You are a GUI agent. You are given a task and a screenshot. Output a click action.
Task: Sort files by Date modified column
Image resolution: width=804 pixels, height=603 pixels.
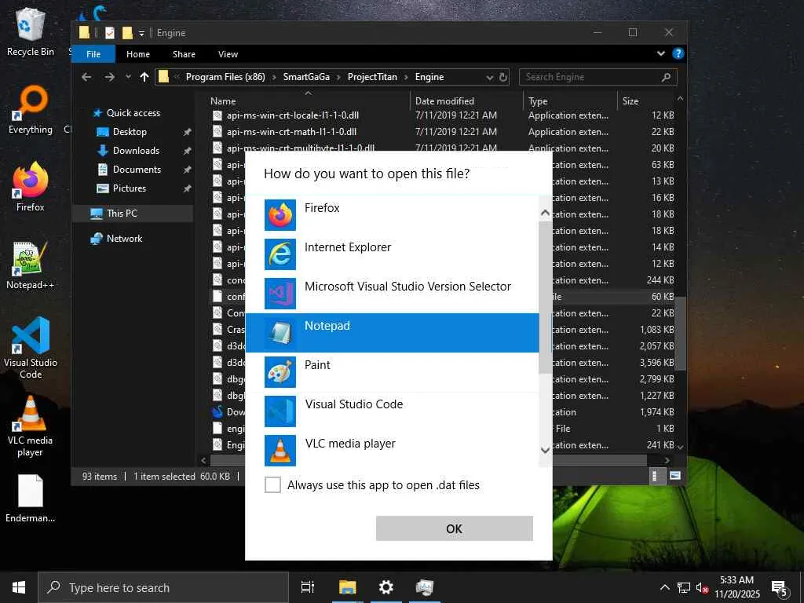(444, 101)
